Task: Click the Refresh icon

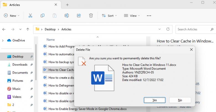Action: click(x=168, y=29)
